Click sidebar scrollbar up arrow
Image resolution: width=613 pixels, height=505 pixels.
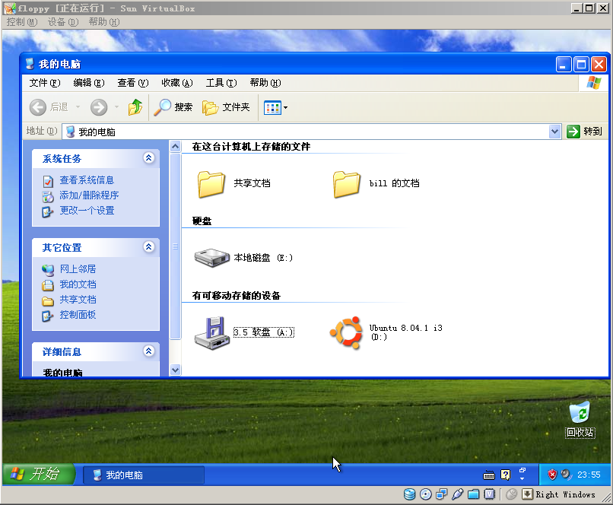point(175,147)
